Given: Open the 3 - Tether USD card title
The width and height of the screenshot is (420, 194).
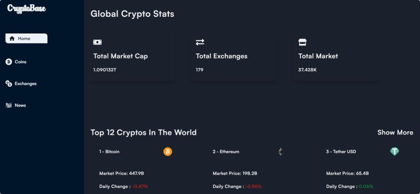Looking at the screenshot, I should click(341, 152).
